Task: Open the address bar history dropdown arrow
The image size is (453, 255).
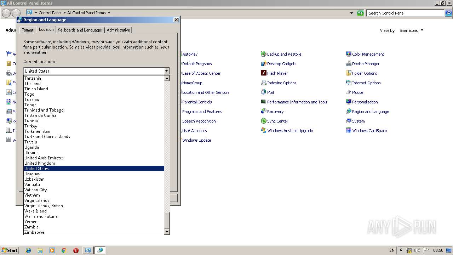Action: pos(351,13)
